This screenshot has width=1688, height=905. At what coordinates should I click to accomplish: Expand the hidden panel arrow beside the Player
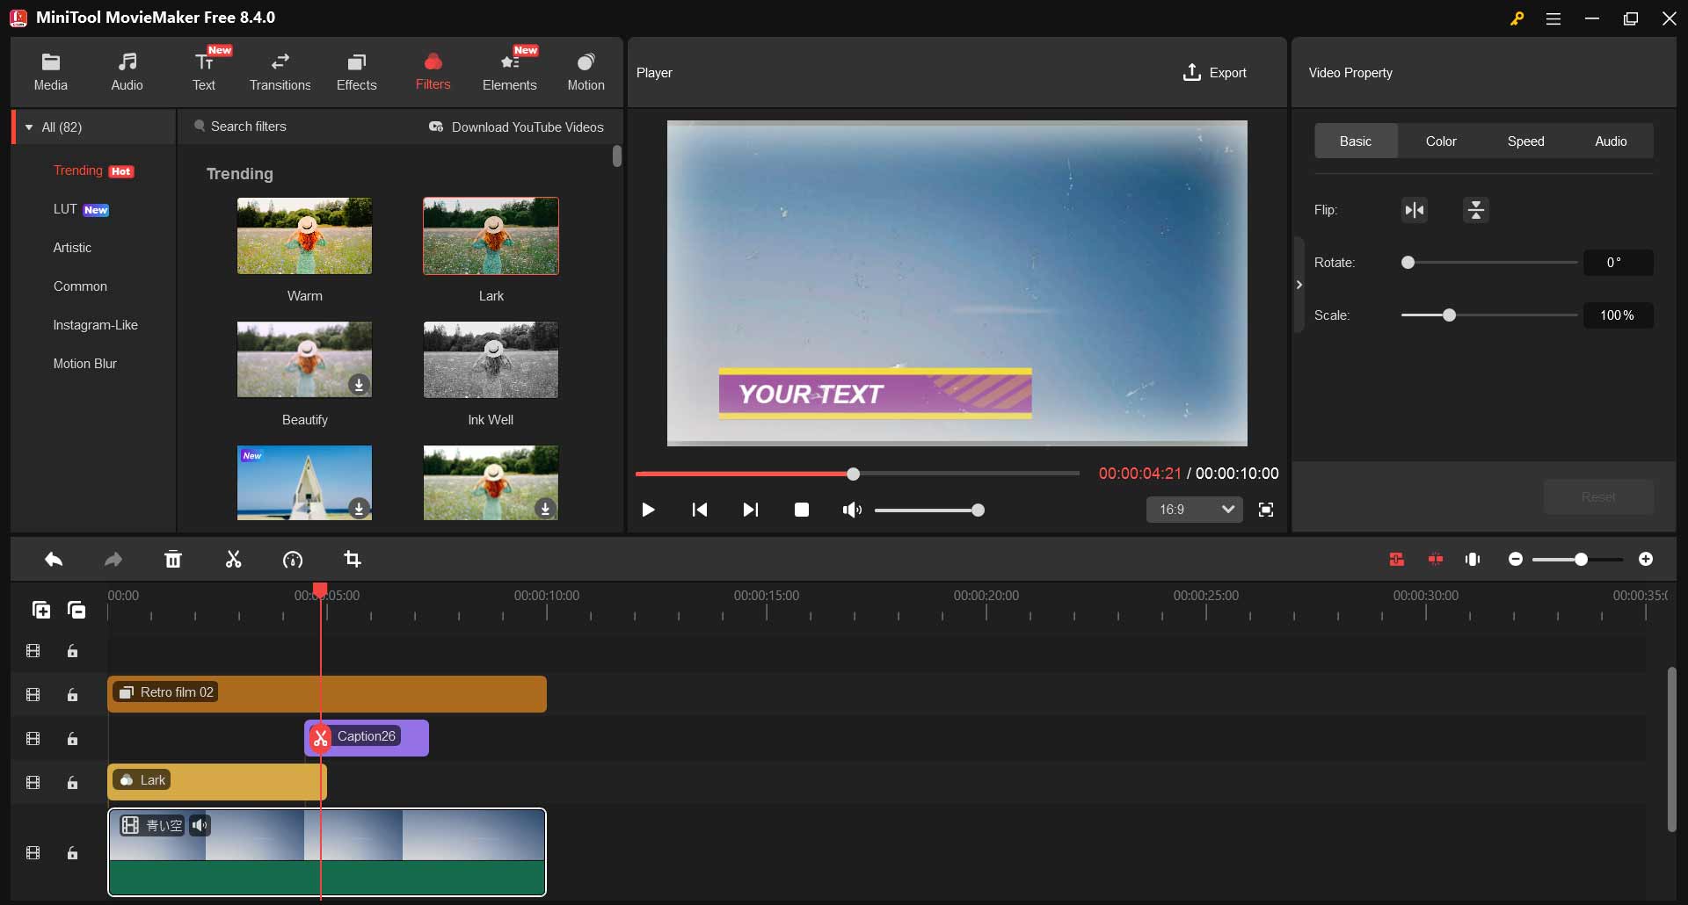pos(1299,284)
